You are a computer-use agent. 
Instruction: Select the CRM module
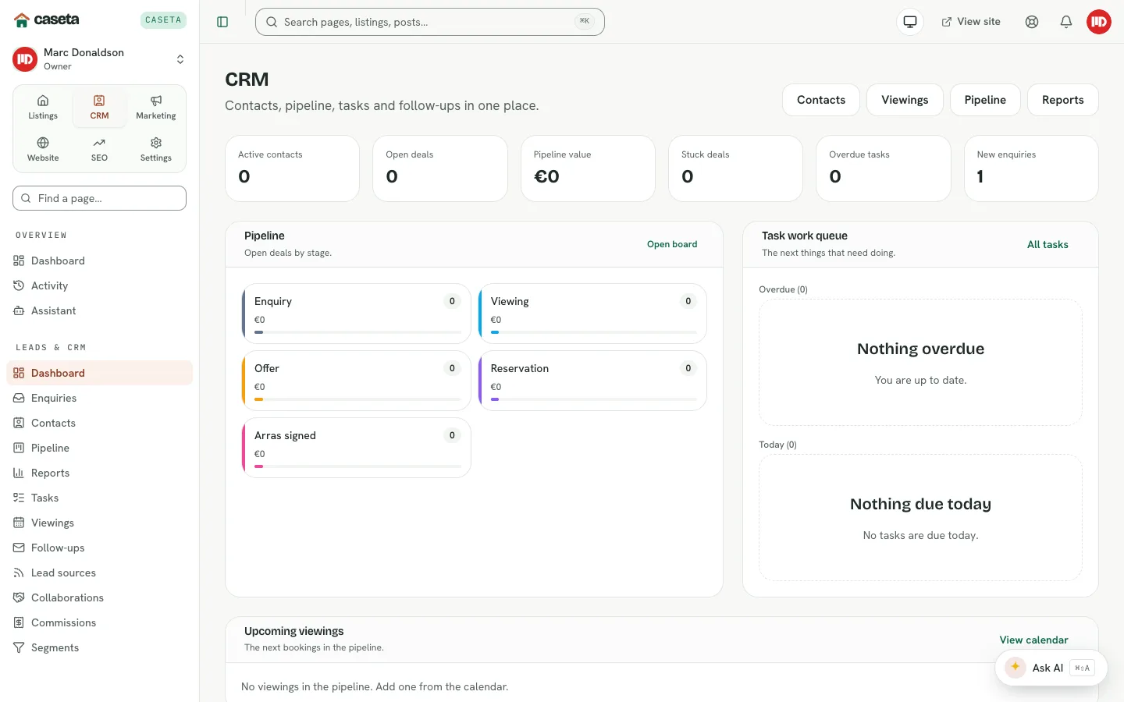click(x=99, y=108)
